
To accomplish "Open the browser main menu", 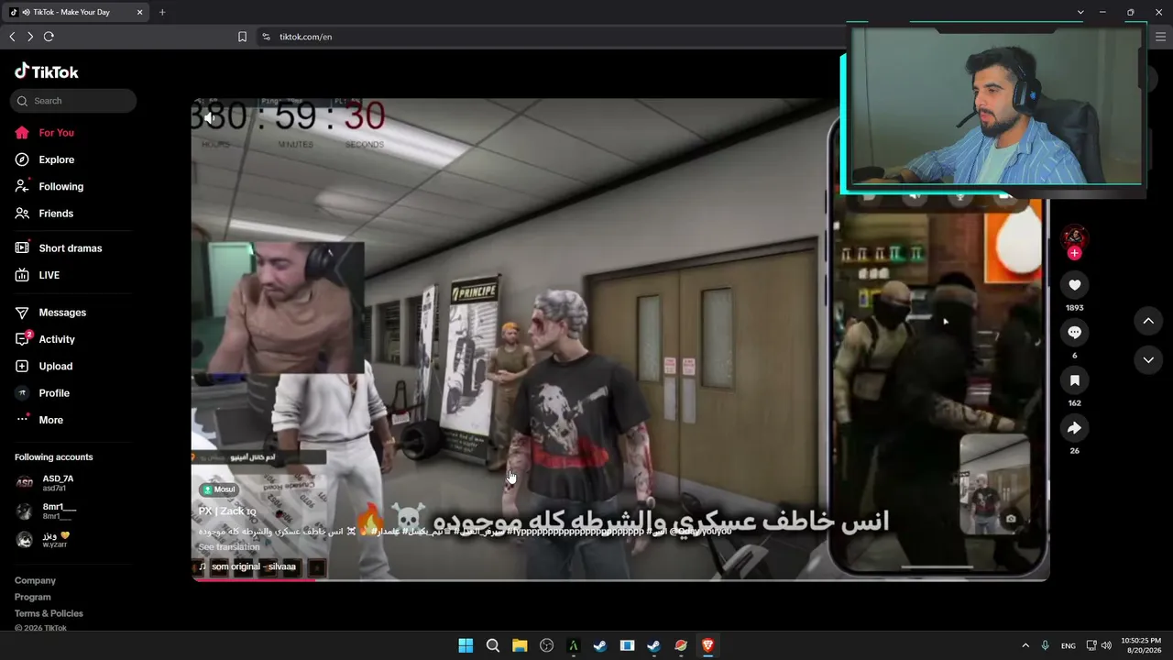I will (1160, 37).
